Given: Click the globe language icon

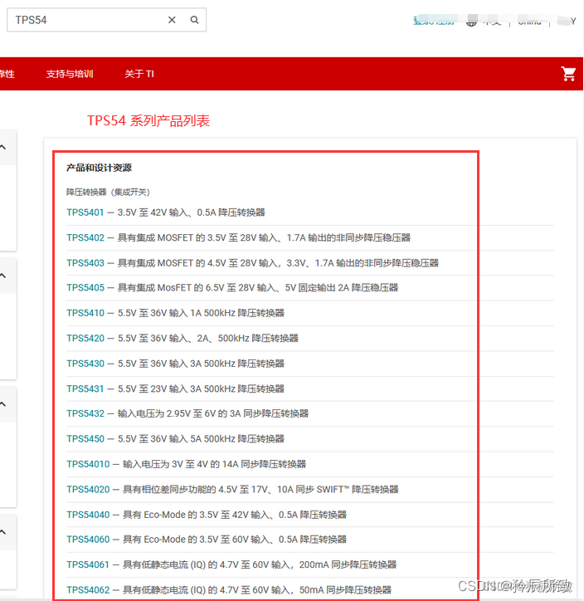Looking at the screenshot, I should coord(471,22).
